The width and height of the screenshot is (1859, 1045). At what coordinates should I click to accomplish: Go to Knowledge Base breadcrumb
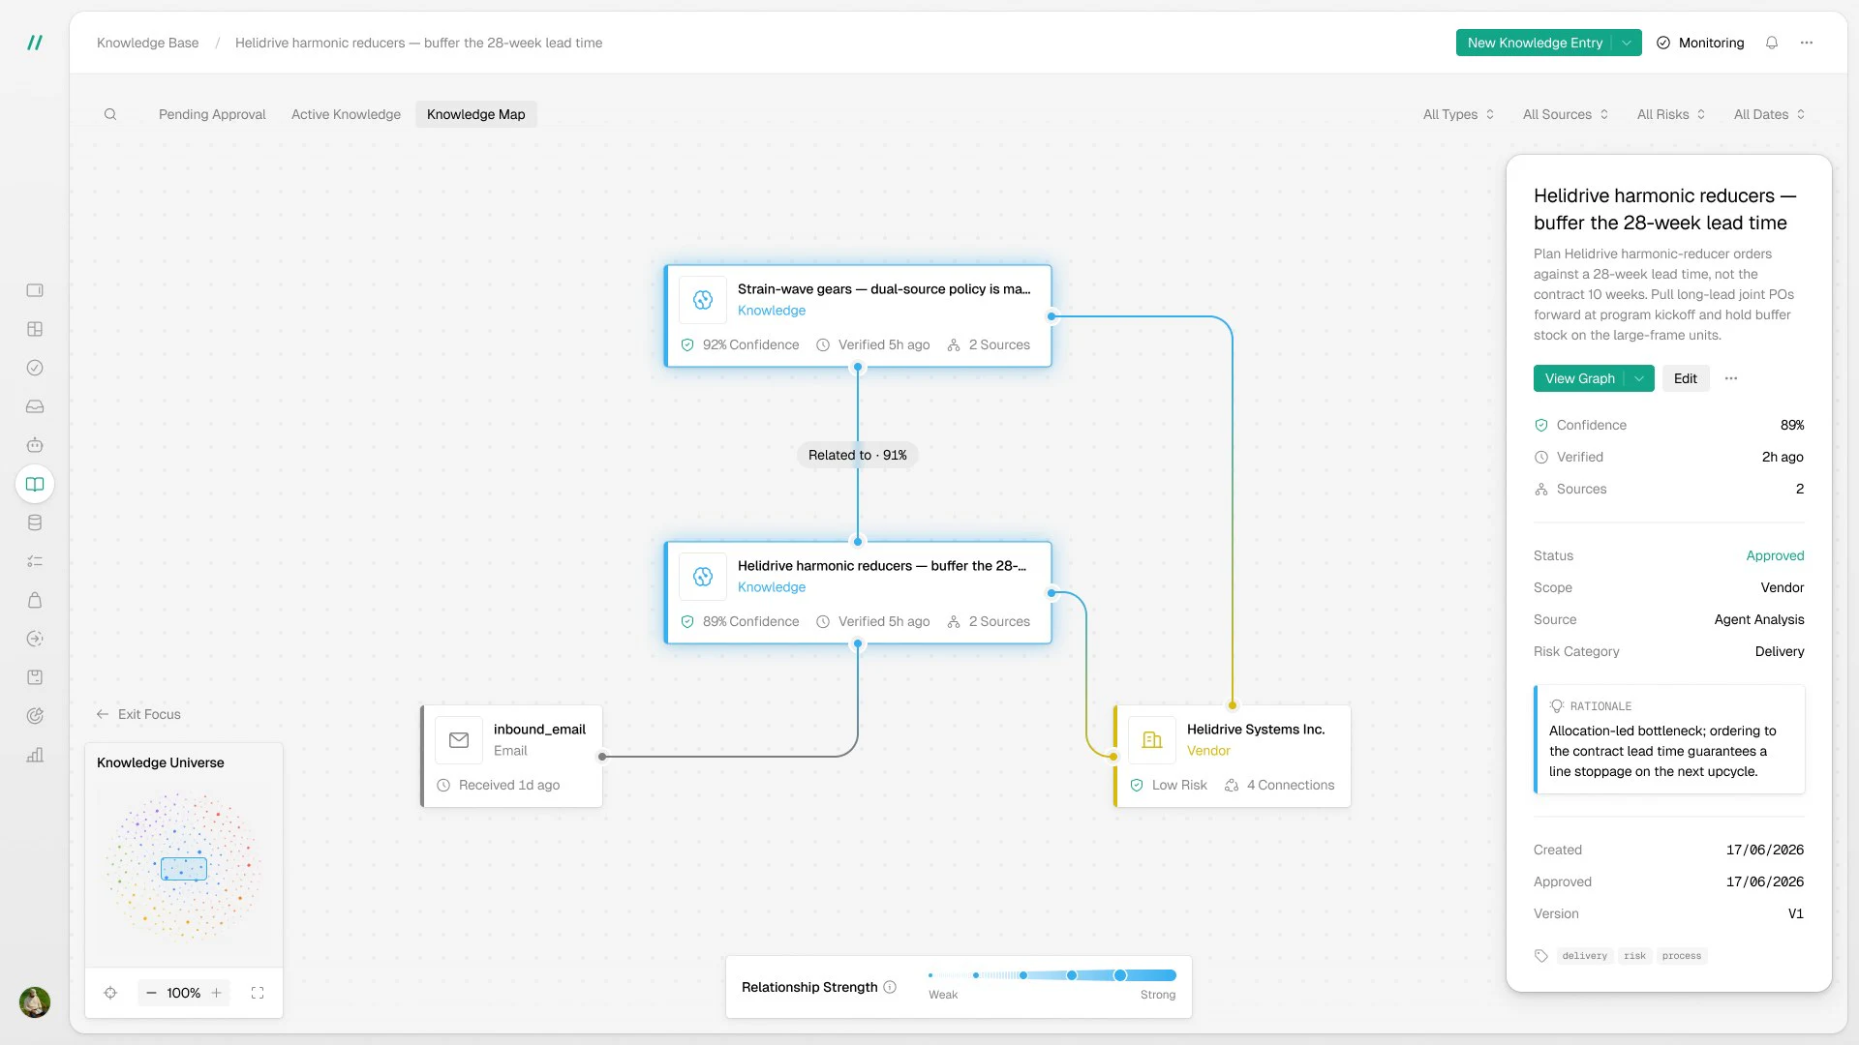147,43
